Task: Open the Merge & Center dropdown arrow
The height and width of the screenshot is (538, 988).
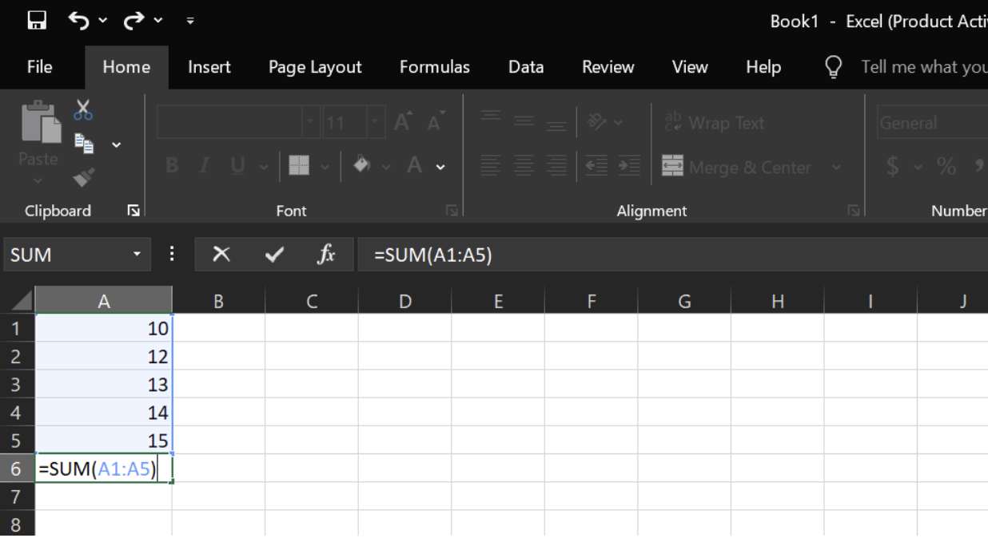Action: (x=836, y=168)
